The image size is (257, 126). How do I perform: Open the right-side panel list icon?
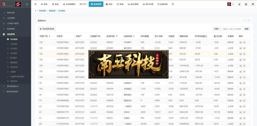coord(253,5)
